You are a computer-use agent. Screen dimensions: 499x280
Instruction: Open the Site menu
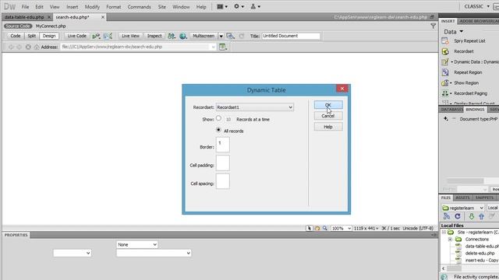coord(162,7)
